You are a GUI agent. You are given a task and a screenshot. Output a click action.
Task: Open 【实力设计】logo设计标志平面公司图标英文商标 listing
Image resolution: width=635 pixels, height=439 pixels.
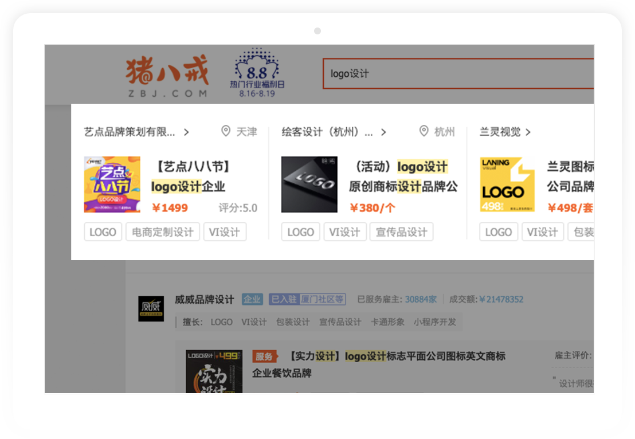tap(379, 364)
